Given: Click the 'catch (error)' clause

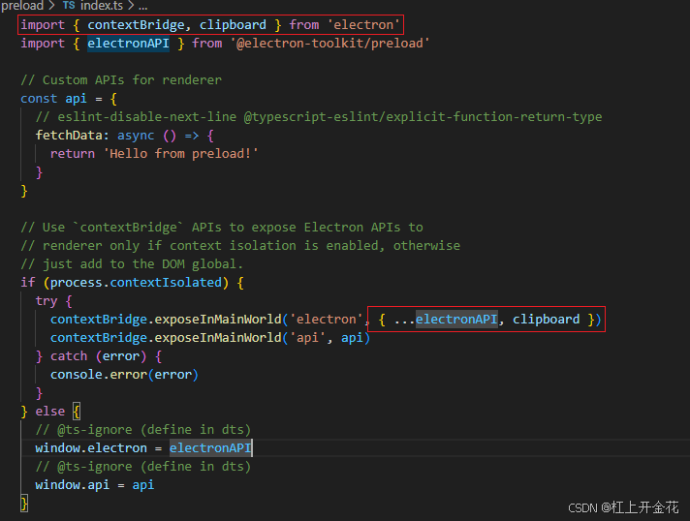Looking at the screenshot, I should [98, 356].
